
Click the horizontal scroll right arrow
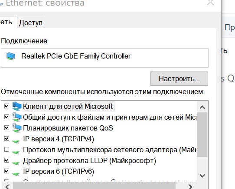coord(190,186)
